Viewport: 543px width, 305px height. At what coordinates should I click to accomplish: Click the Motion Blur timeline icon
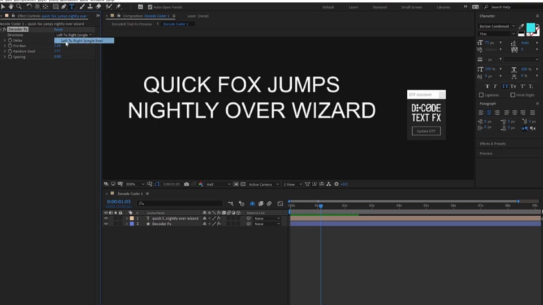pyautogui.click(x=269, y=204)
